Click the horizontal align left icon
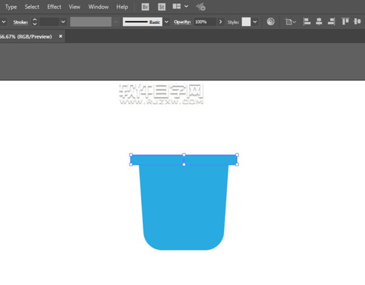This screenshot has width=365, height=285. point(307,21)
